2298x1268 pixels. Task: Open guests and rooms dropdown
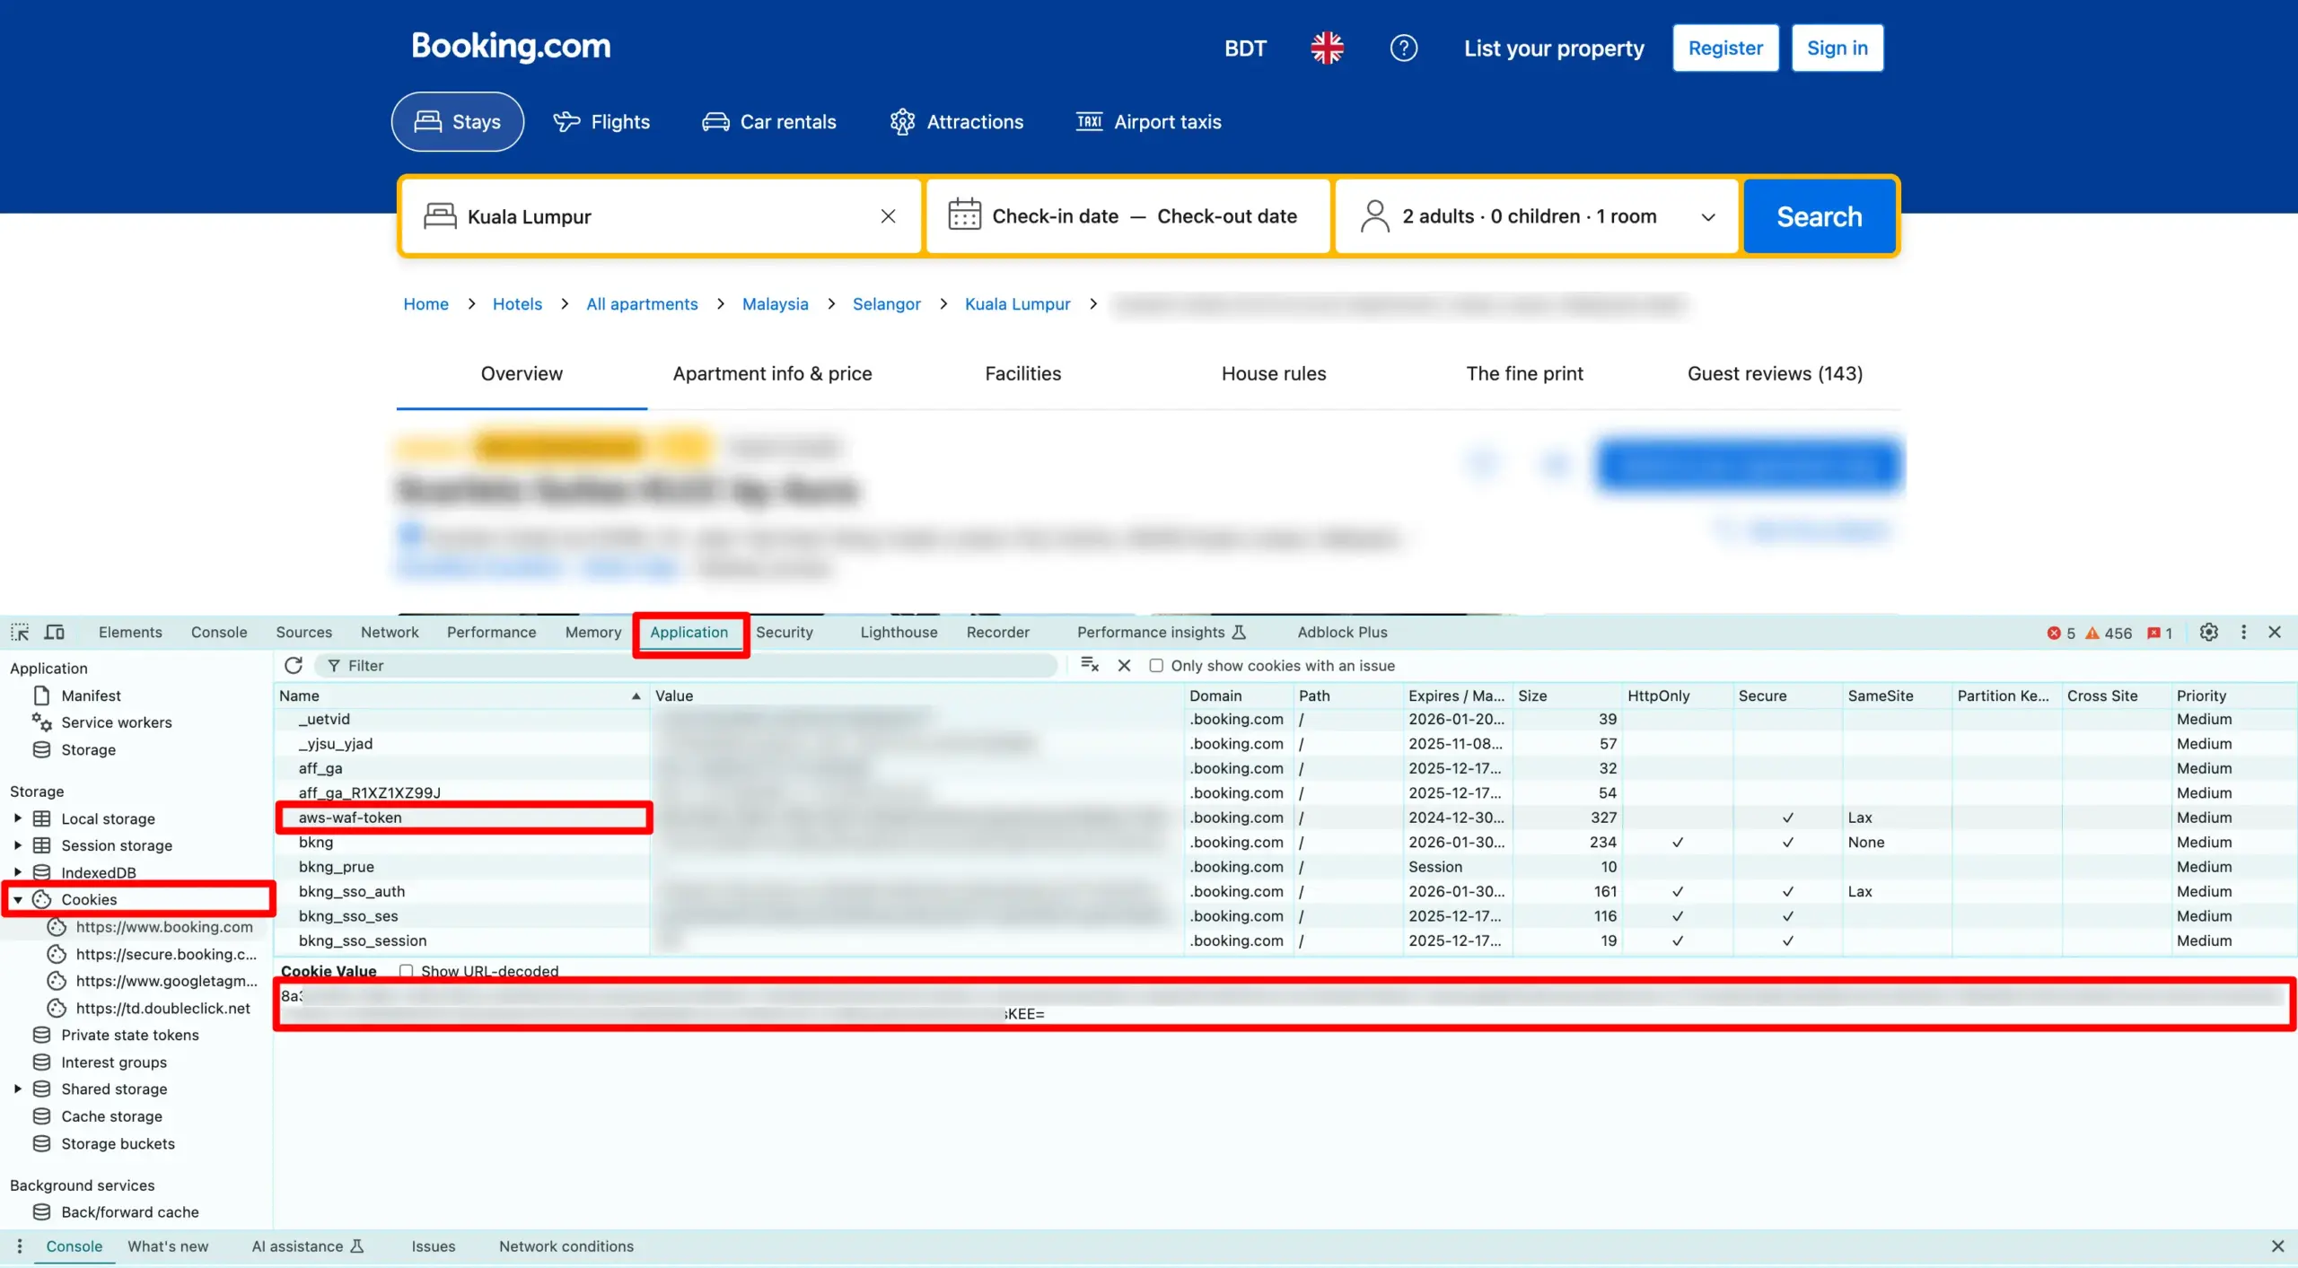click(x=1537, y=216)
